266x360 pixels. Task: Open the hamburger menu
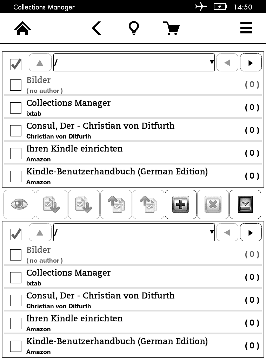coord(246,28)
